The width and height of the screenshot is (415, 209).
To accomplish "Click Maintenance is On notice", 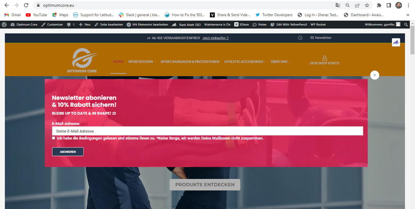I will pos(217,24).
